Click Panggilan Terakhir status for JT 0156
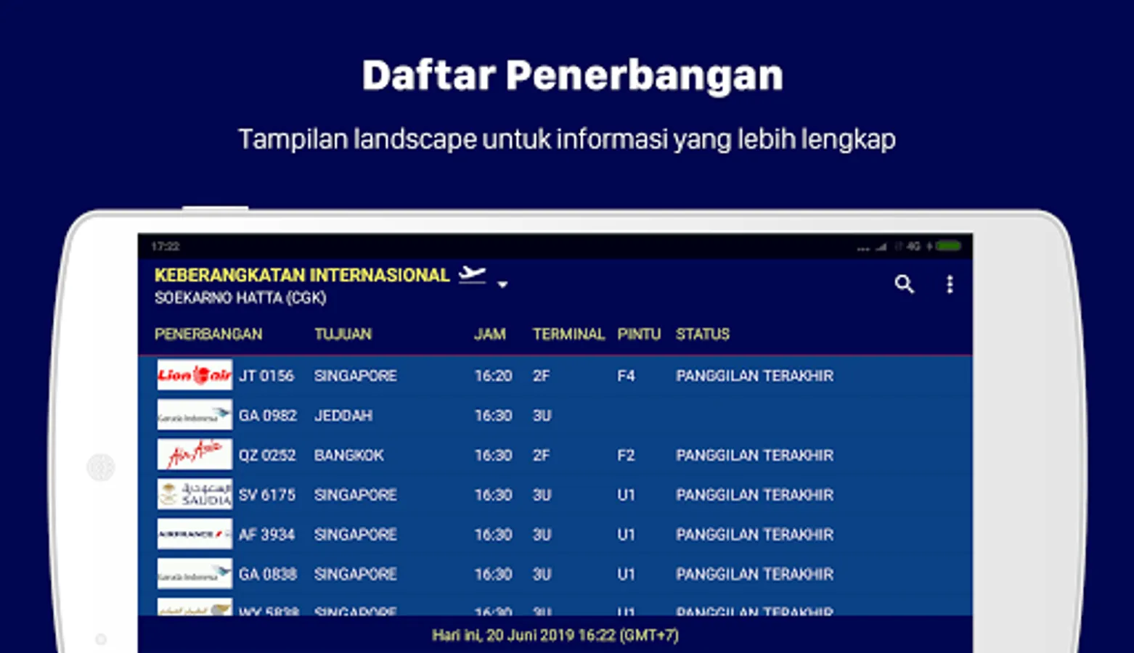This screenshot has width=1134, height=653. (754, 376)
